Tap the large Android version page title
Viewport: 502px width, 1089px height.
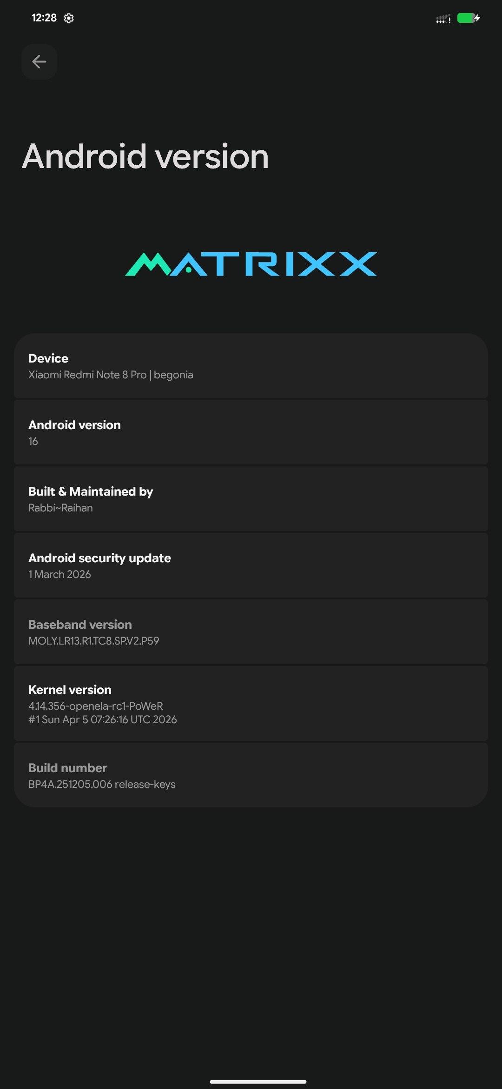145,156
